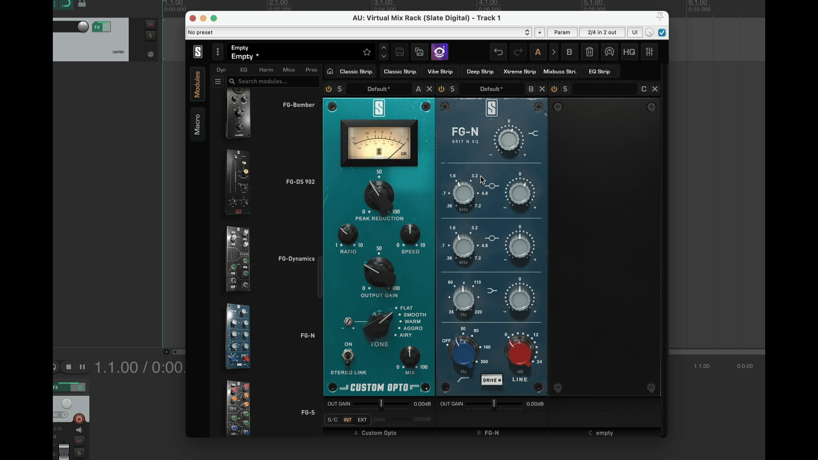818x460 pixels.
Task: Open the 2/4 in 2 out routing button
Action: 602,32
